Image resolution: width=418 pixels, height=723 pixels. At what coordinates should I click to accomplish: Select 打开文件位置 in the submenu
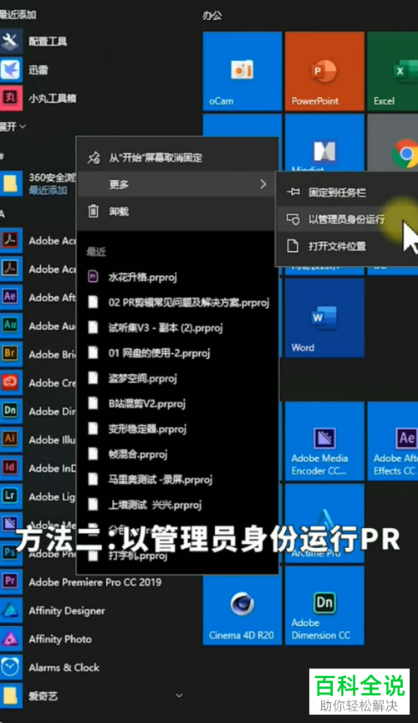coord(347,246)
